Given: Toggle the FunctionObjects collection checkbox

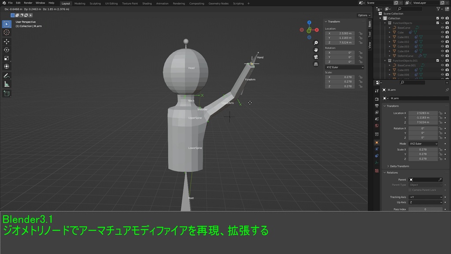Looking at the screenshot, I should click(438, 23).
